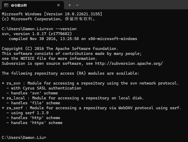The height and width of the screenshot is (142, 188).
Task: Click the 'ra_local' module name
Action: tap(16, 98)
